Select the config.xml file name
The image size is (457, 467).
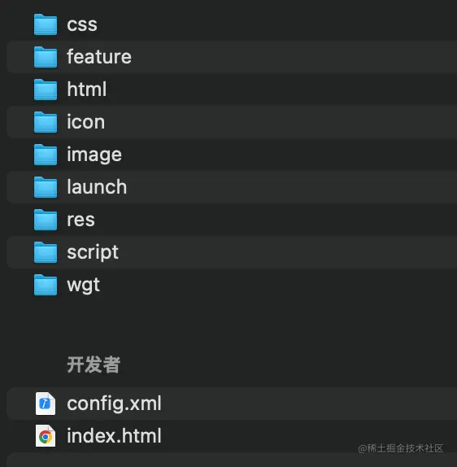pos(114,404)
